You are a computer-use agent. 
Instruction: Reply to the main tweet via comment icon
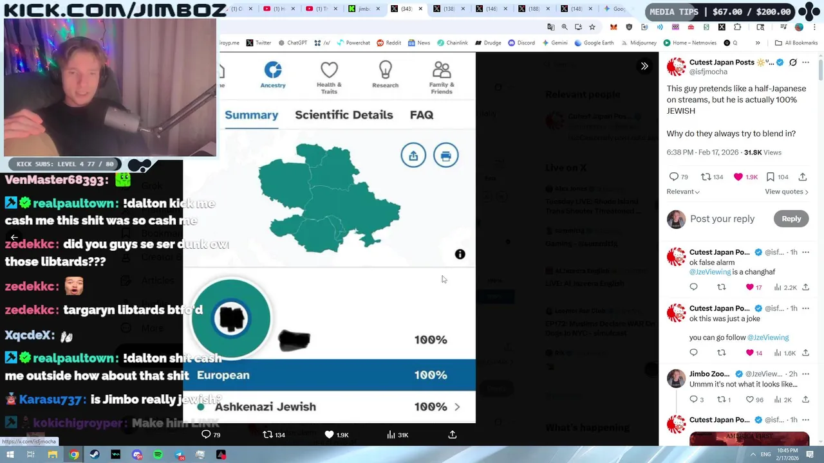[674, 177]
